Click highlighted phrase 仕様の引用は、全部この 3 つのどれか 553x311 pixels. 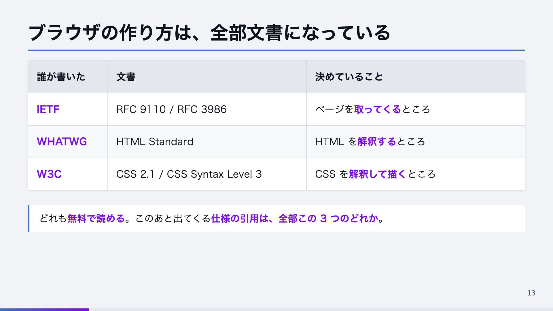coord(294,219)
